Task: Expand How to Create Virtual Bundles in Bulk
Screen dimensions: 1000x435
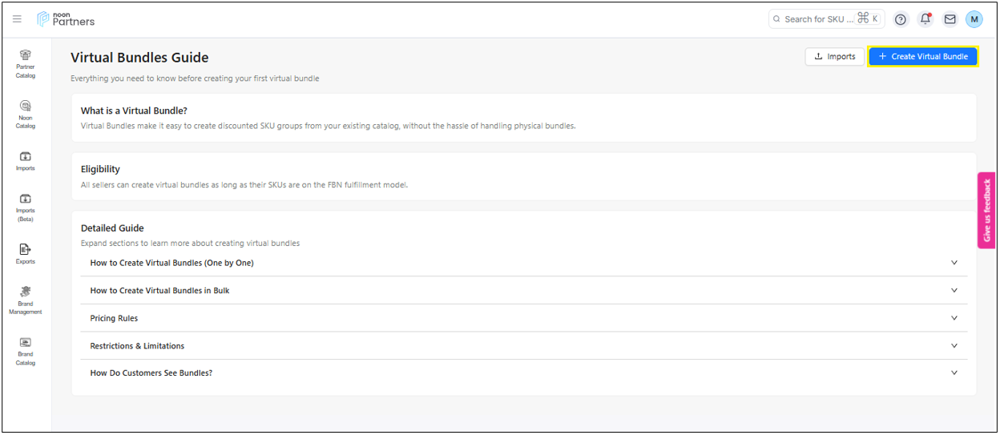Action: 523,290
